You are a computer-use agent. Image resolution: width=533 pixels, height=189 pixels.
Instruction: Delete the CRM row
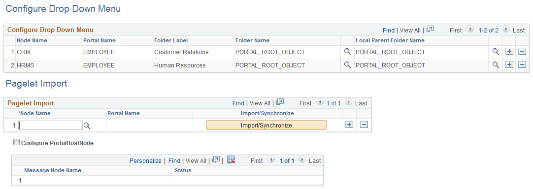[x=522, y=52]
